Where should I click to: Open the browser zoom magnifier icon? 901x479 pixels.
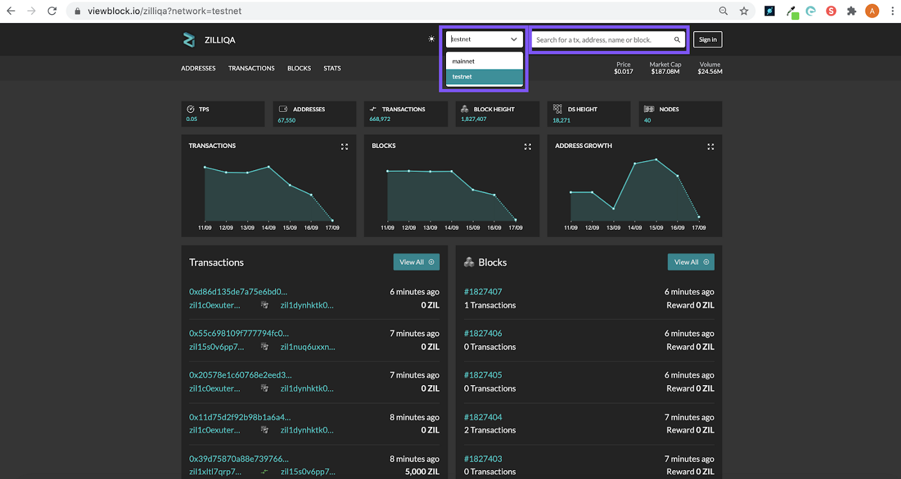tap(723, 11)
